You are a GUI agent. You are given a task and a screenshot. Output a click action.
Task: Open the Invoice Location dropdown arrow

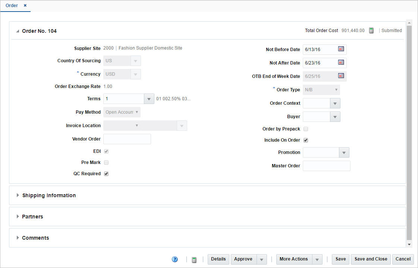click(182, 126)
